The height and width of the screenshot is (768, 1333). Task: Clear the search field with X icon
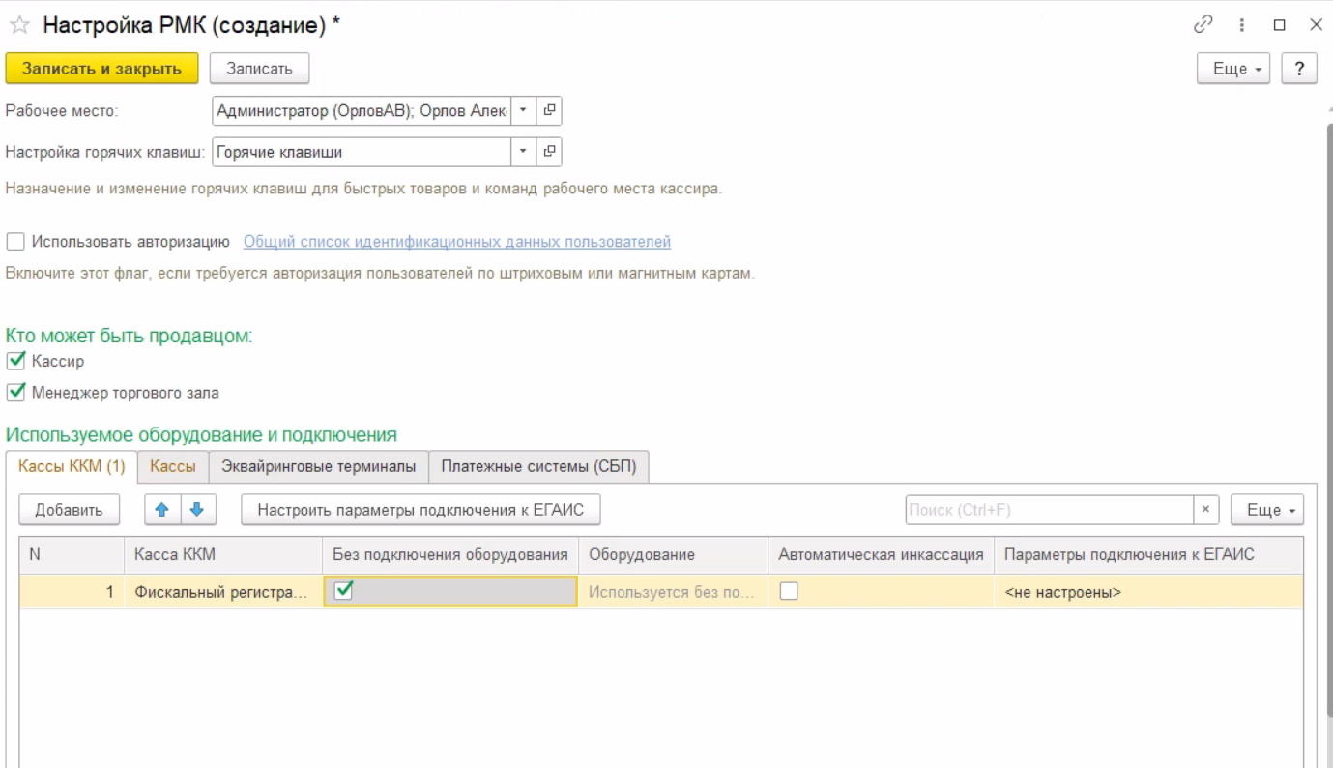pos(1204,510)
